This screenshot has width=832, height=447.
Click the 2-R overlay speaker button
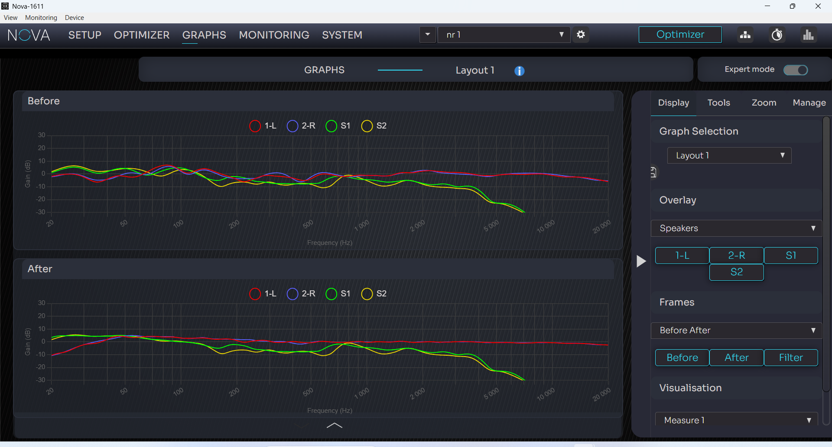737,256
